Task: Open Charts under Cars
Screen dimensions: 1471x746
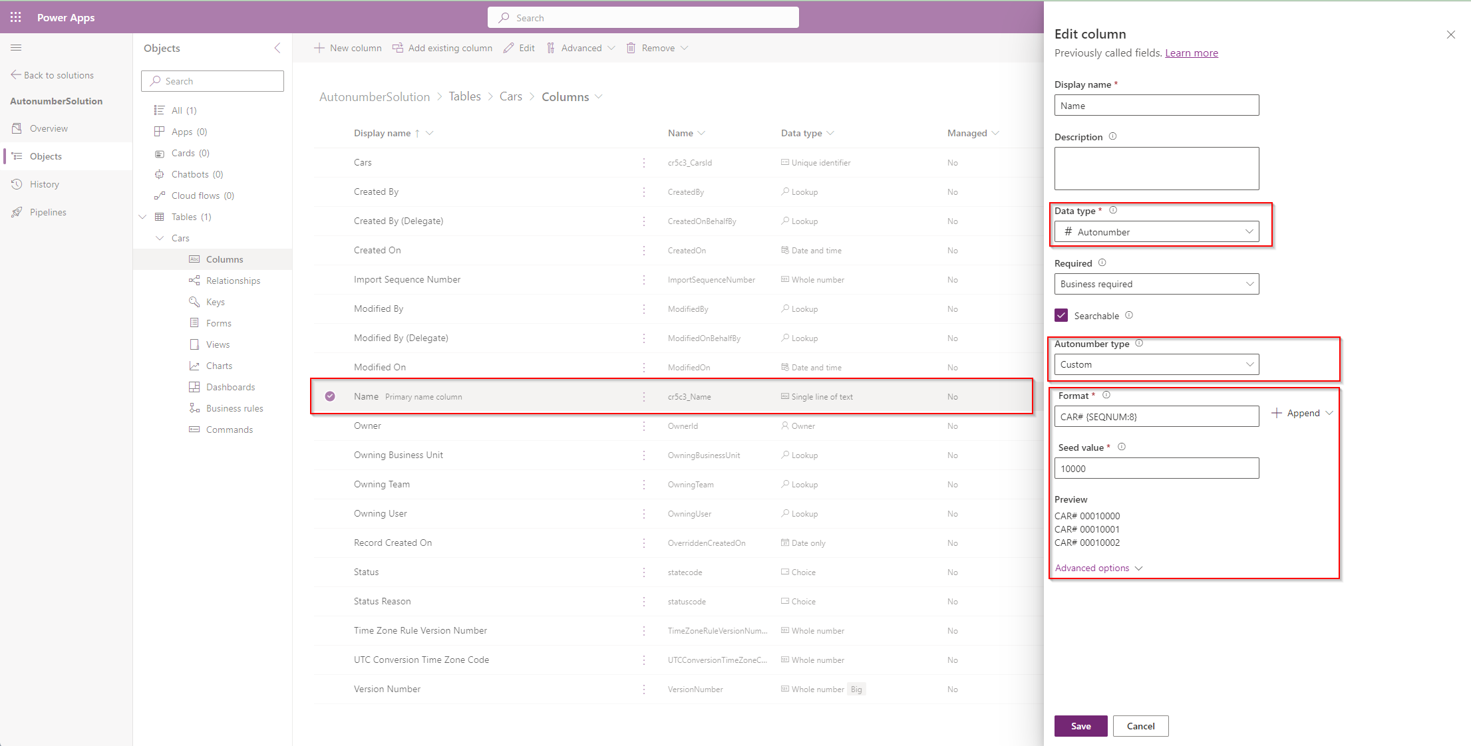Action: 219,366
